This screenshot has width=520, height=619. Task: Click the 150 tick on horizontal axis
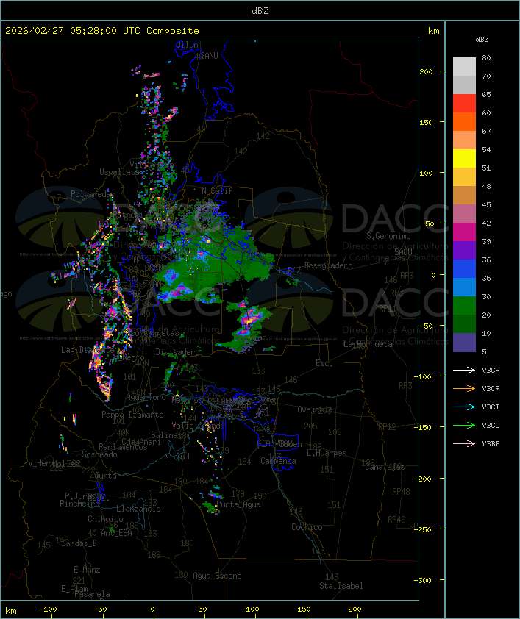[x=304, y=609]
